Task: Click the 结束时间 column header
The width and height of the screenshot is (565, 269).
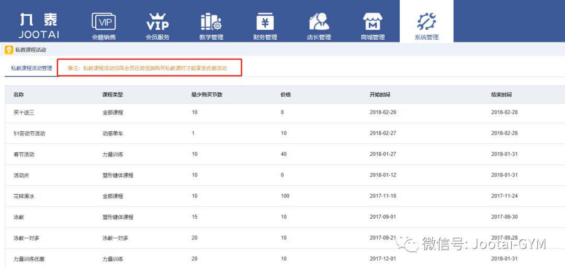Action: coord(501,95)
